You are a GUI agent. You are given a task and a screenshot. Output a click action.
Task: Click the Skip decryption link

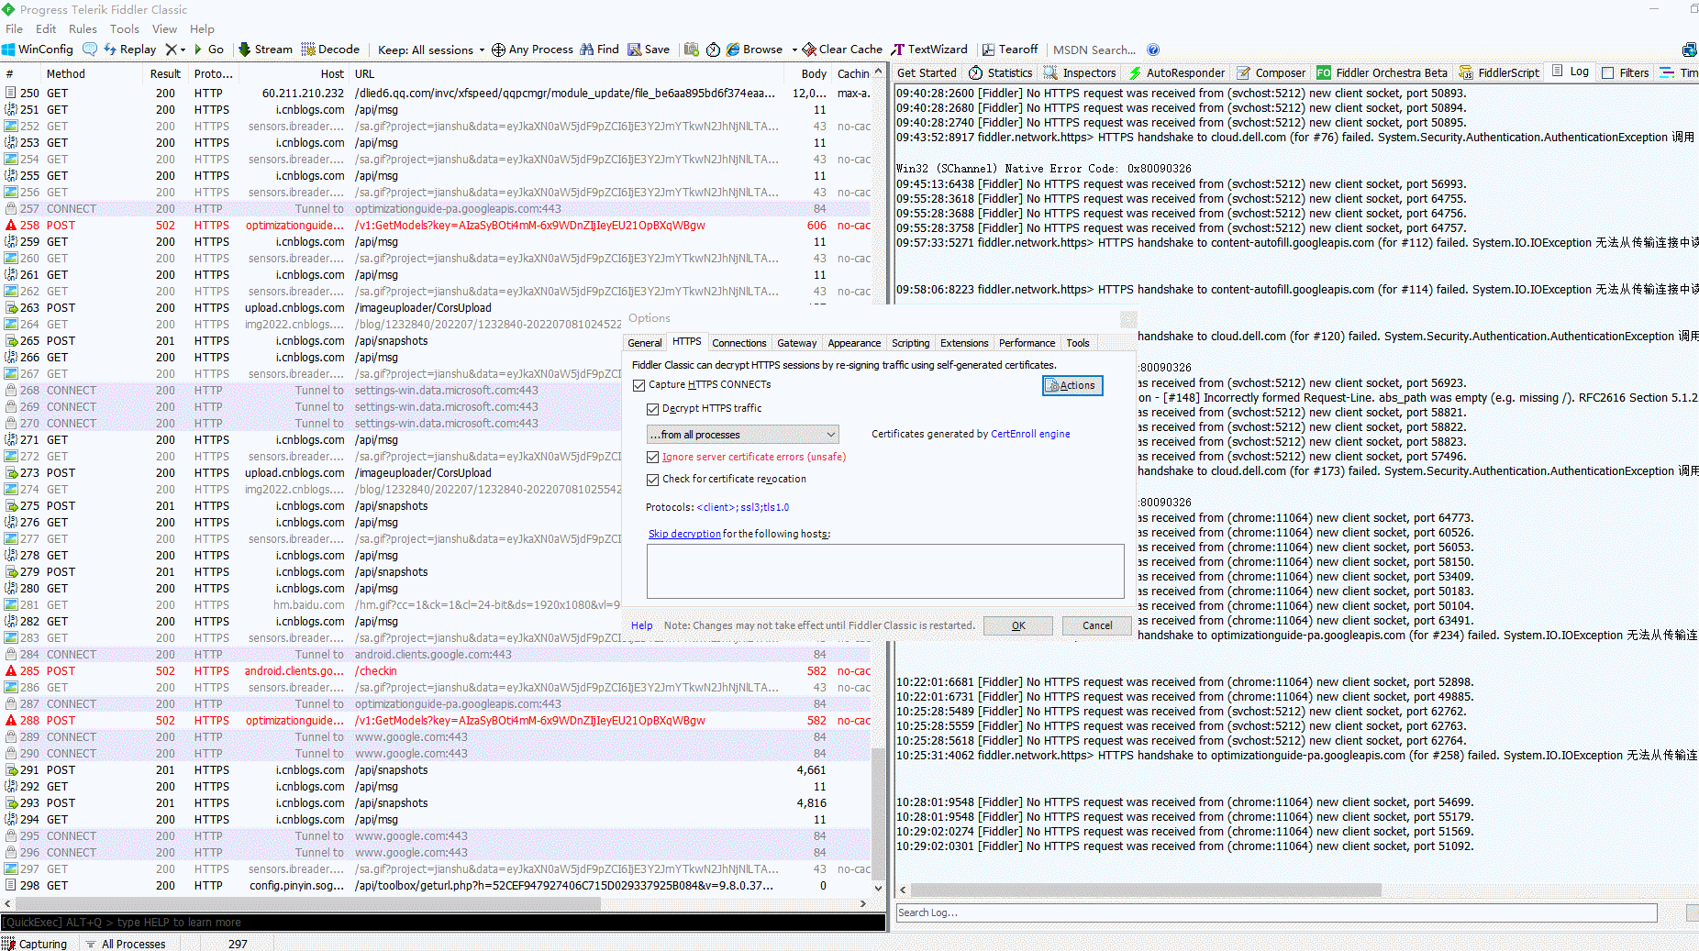coord(684,534)
